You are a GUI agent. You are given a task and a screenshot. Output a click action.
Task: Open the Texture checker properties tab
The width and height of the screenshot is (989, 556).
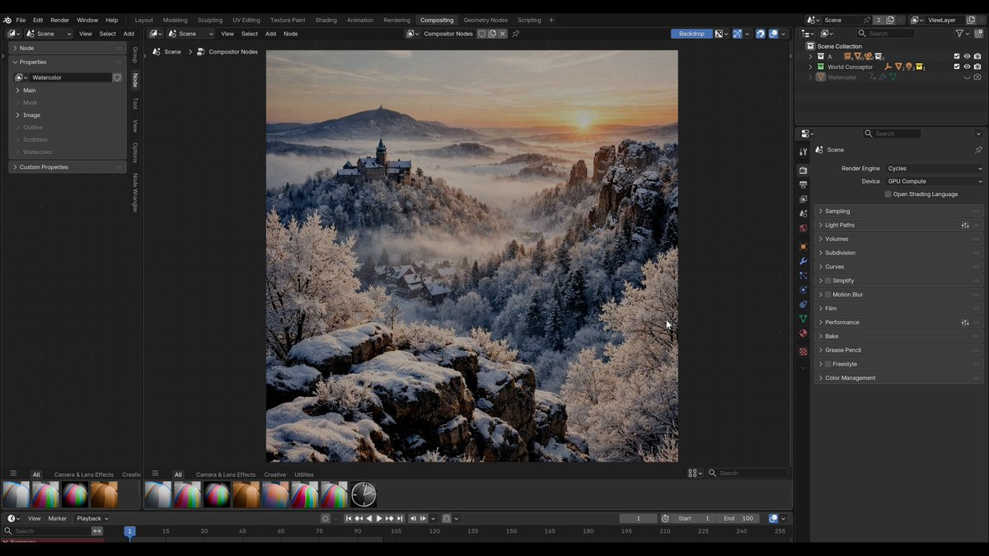click(804, 352)
